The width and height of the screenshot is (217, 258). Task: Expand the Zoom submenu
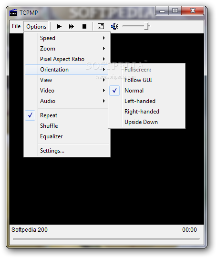[67, 49]
